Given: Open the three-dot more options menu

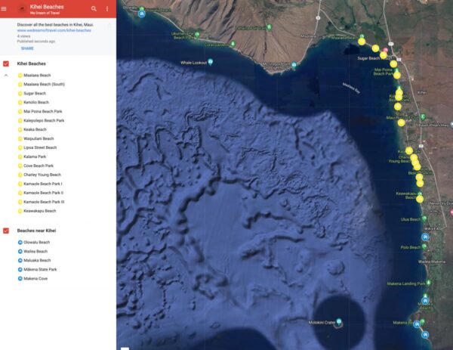Looking at the screenshot, I should click(107, 8).
